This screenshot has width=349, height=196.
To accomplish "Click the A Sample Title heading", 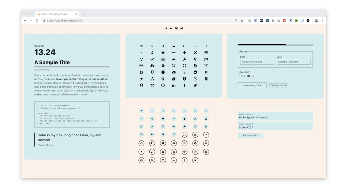I will pyautogui.click(x=52, y=62).
